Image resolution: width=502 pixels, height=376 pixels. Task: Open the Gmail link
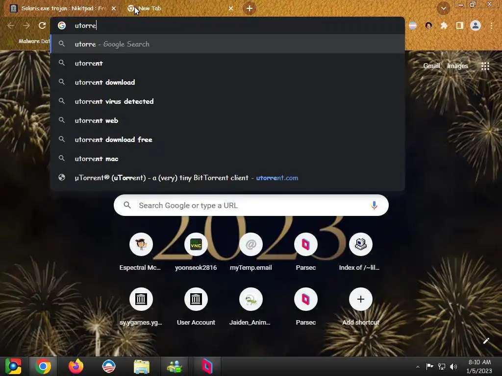[431, 66]
